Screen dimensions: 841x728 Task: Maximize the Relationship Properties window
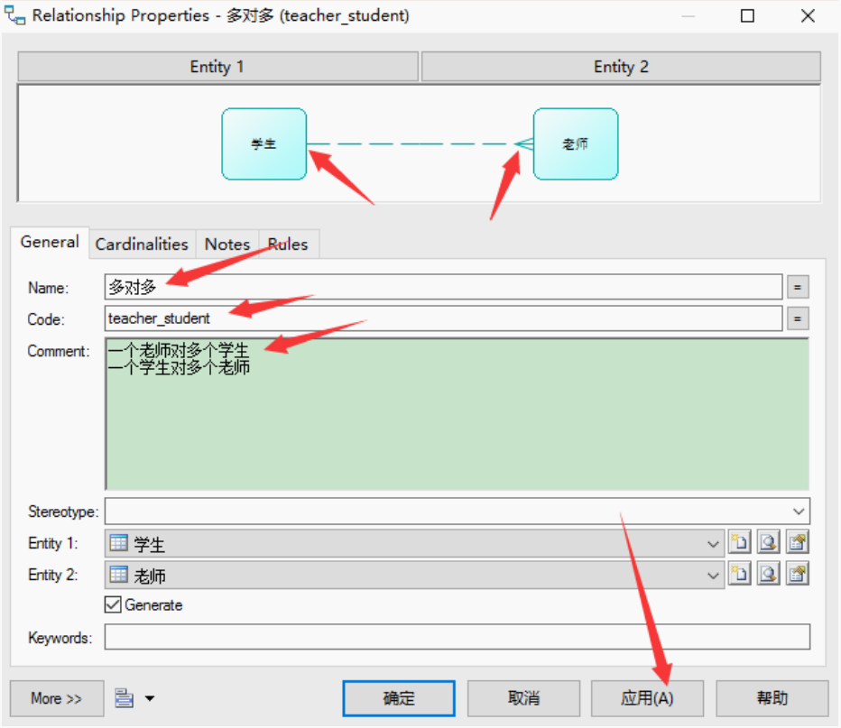(x=747, y=15)
